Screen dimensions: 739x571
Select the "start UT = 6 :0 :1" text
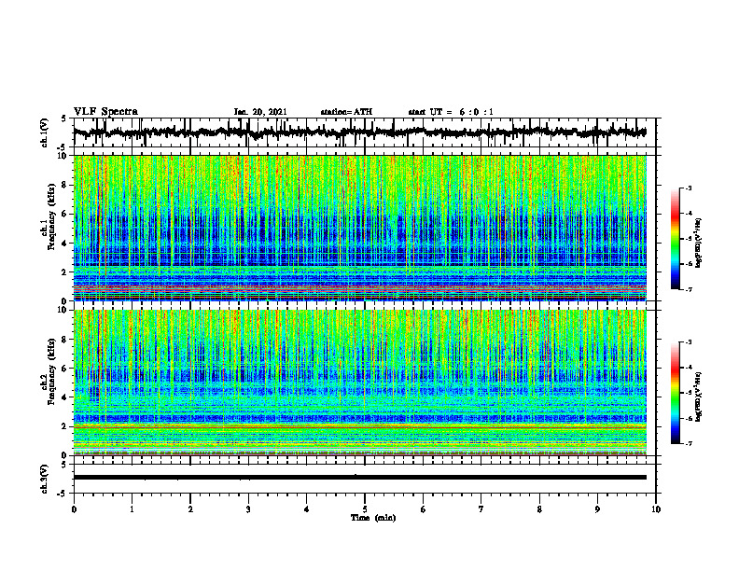pos(451,112)
